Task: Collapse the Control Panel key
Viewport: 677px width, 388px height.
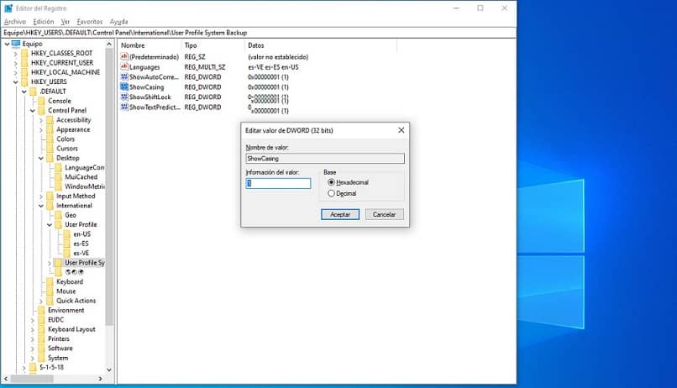Action: 33,110
